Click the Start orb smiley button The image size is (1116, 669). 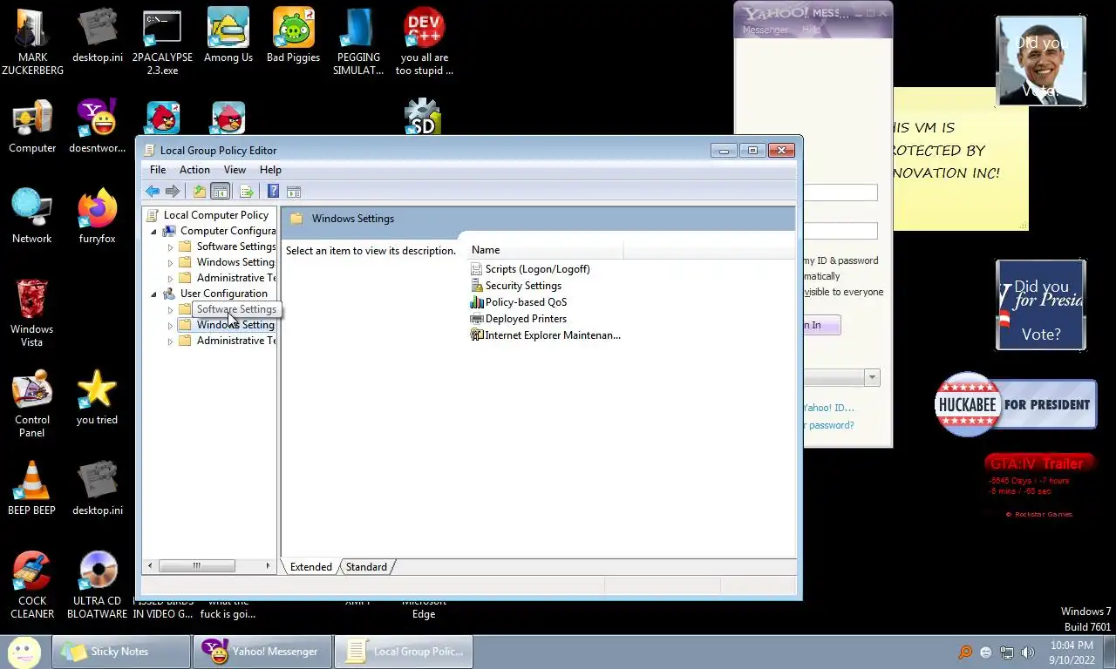[24, 652]
